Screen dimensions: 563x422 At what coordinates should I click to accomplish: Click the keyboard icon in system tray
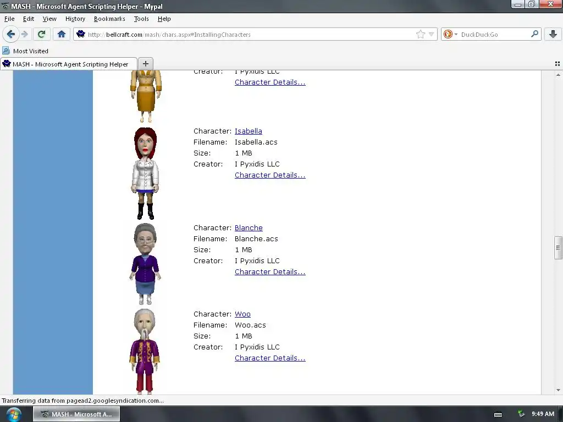click(498, 414)
